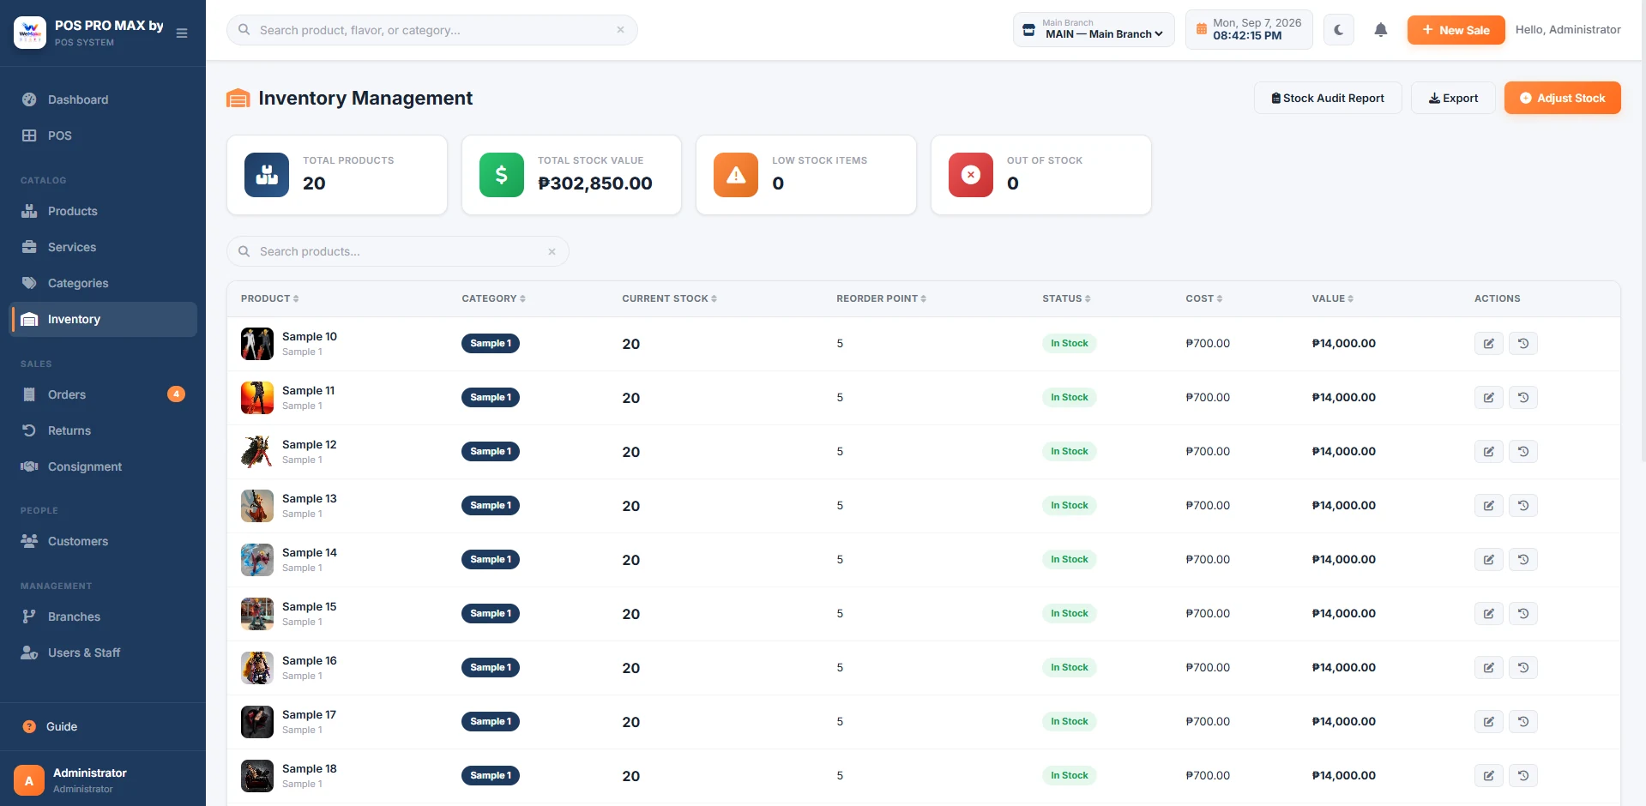Edit stock for Sample 15 row
This screenshot has width=1646, height=806.
(x=1489, y=614)
